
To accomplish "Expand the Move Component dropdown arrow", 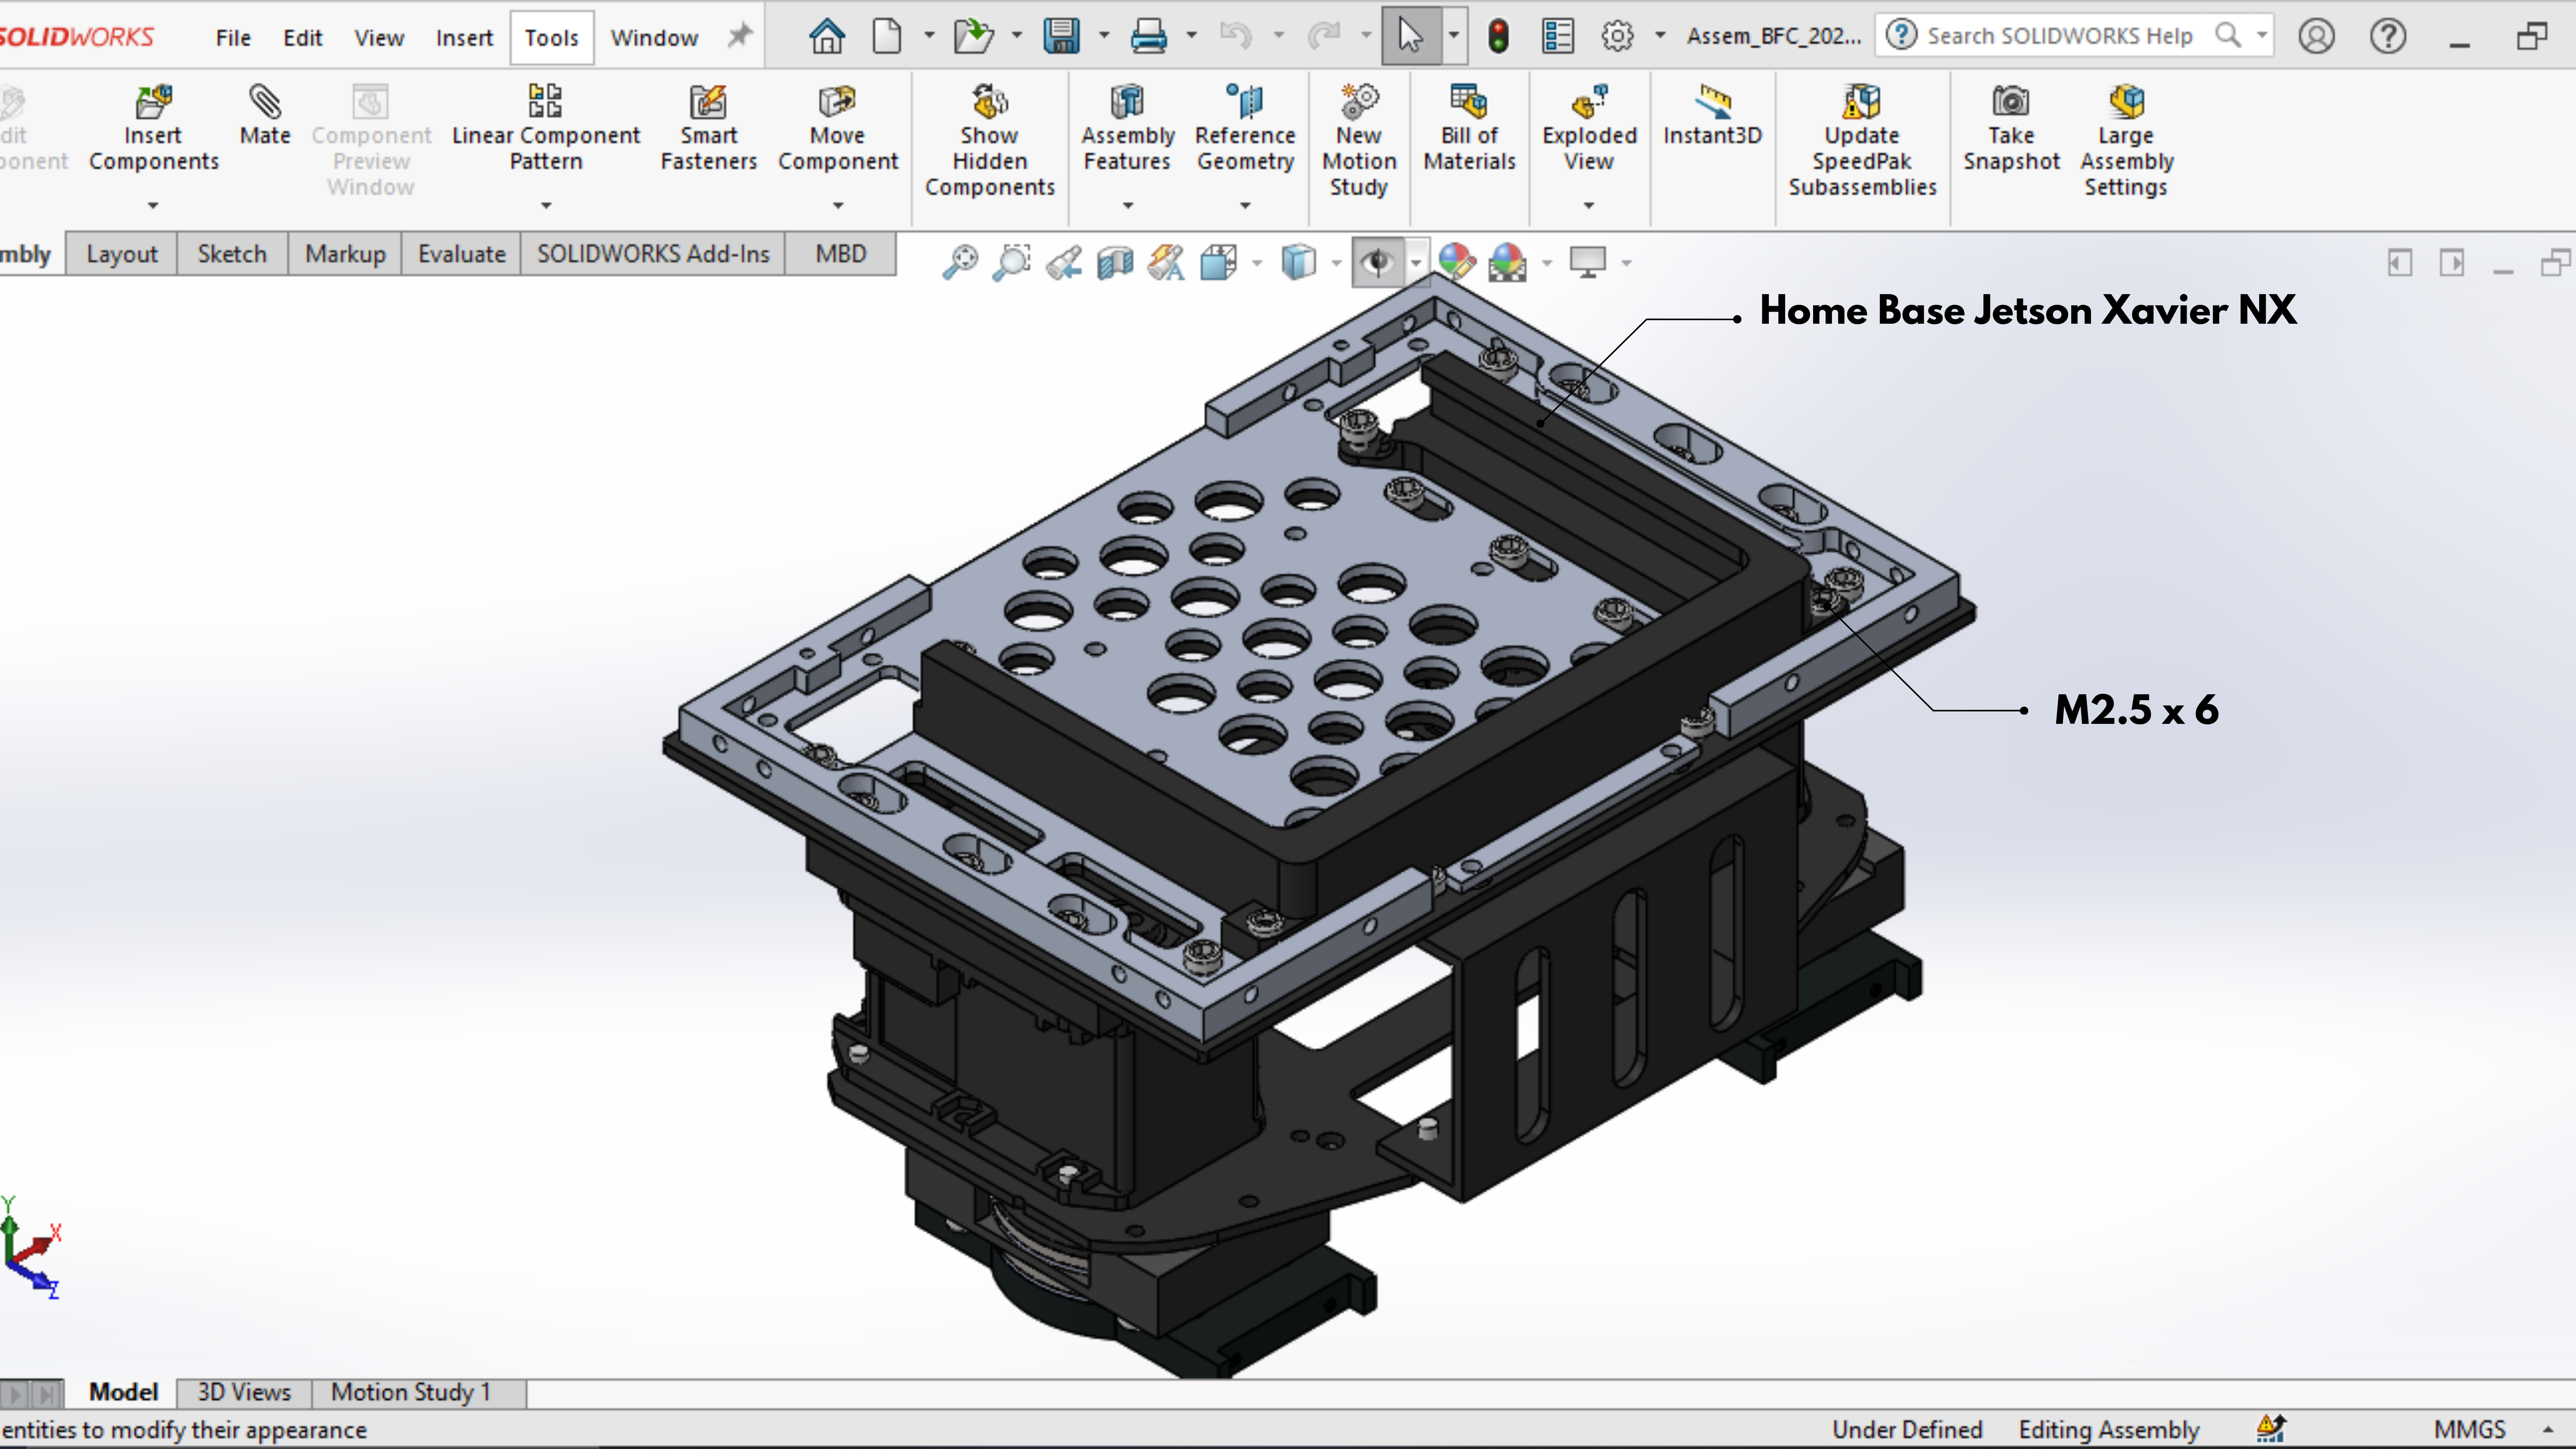I will click(838, 206).
